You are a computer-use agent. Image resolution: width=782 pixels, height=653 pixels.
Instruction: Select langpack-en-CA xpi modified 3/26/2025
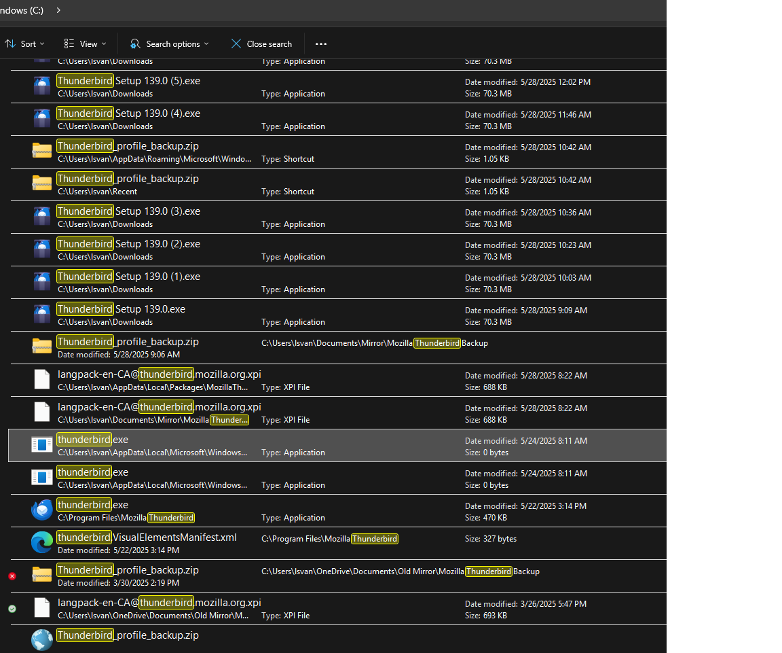point(160,603)
